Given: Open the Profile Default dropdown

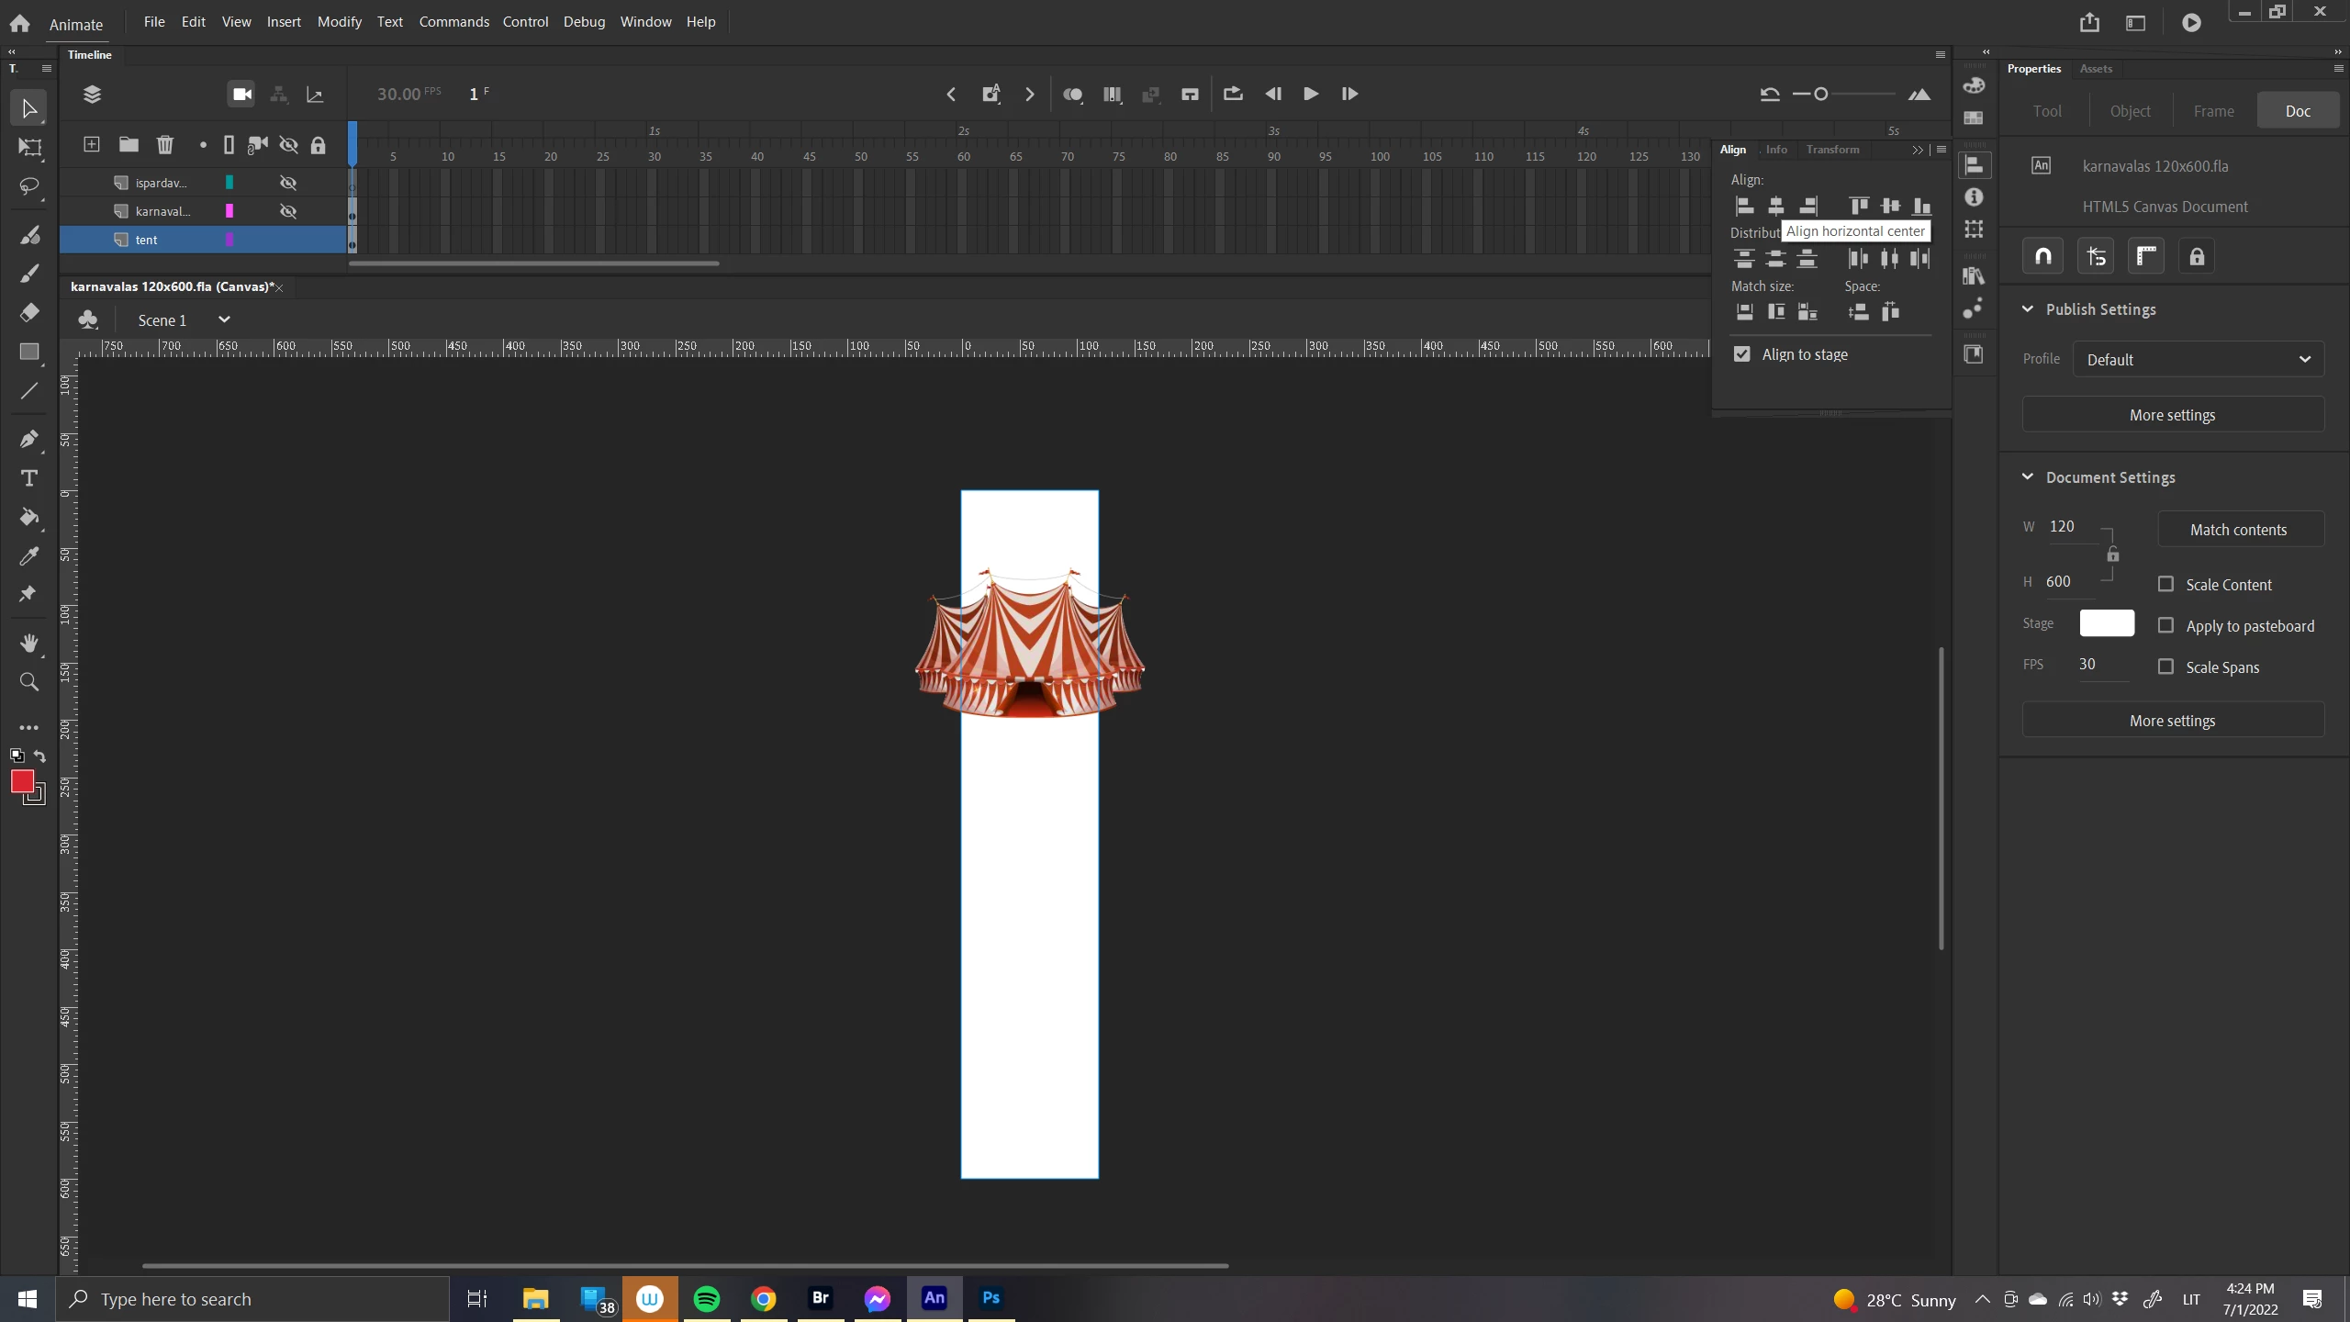Looking at the screenshot, I should (x=2198, y=360).
